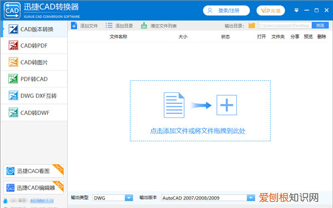This screenshot has height=208, width=333.
Task: Click the 添加文件 plus icon
Action: tap(74, 26)
